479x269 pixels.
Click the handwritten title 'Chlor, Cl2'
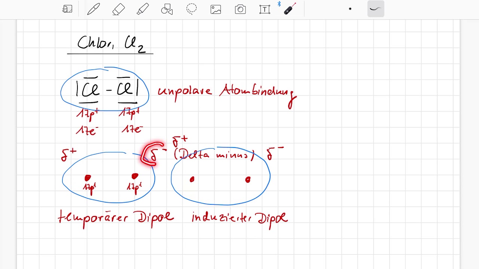point(111,44)
